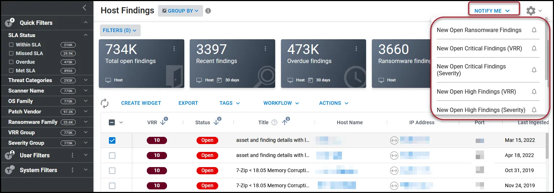The height and width of the screenshot is (193, 554).
Task: Click the Quick Filters funnel icon
Action: tap(9, 23)
